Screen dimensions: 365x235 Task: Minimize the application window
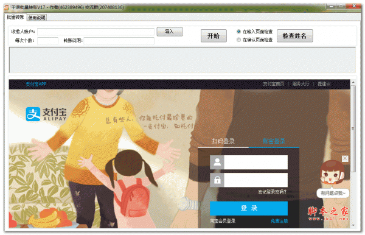pyautogui.click(x=332, y=6)
